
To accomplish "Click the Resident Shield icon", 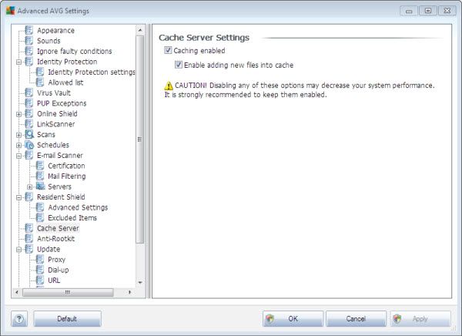I will tap(29, 197).
